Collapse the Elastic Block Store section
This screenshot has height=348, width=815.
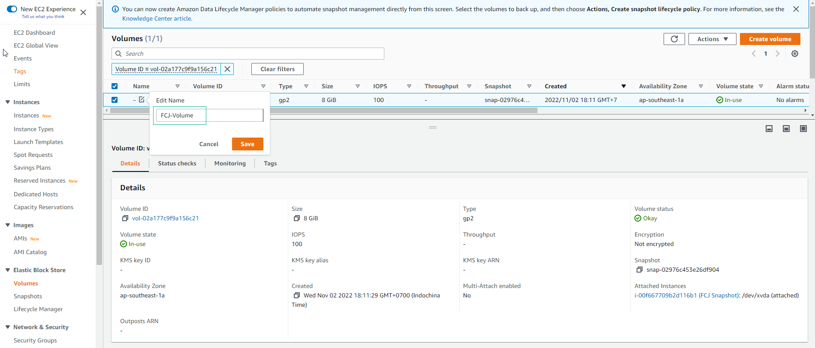pyautogui.click(x=8, y=270)
